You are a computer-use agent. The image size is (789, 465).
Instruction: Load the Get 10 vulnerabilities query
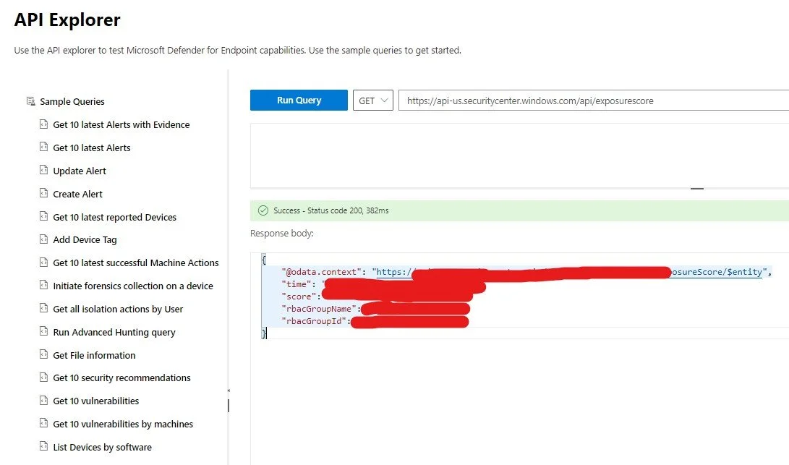(x=95, y=401)
